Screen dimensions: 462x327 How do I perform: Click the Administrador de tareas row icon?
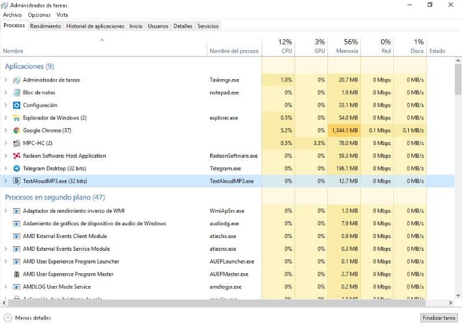tap(17, 80)
